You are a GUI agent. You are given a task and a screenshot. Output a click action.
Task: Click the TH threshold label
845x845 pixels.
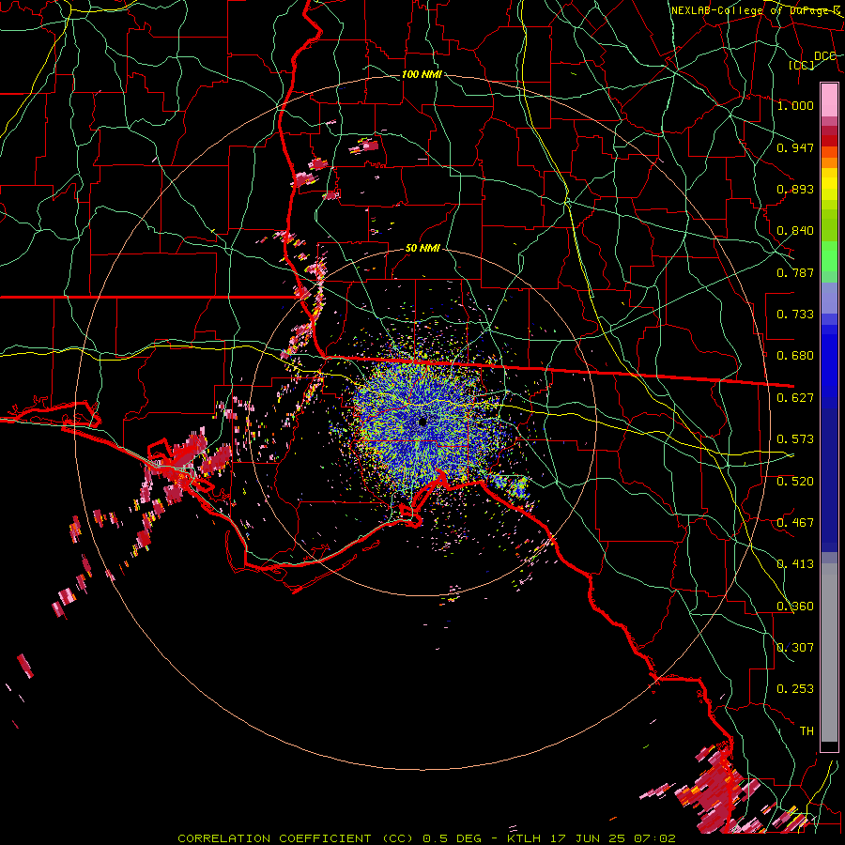pyautogui.click(x=807, y=731)
